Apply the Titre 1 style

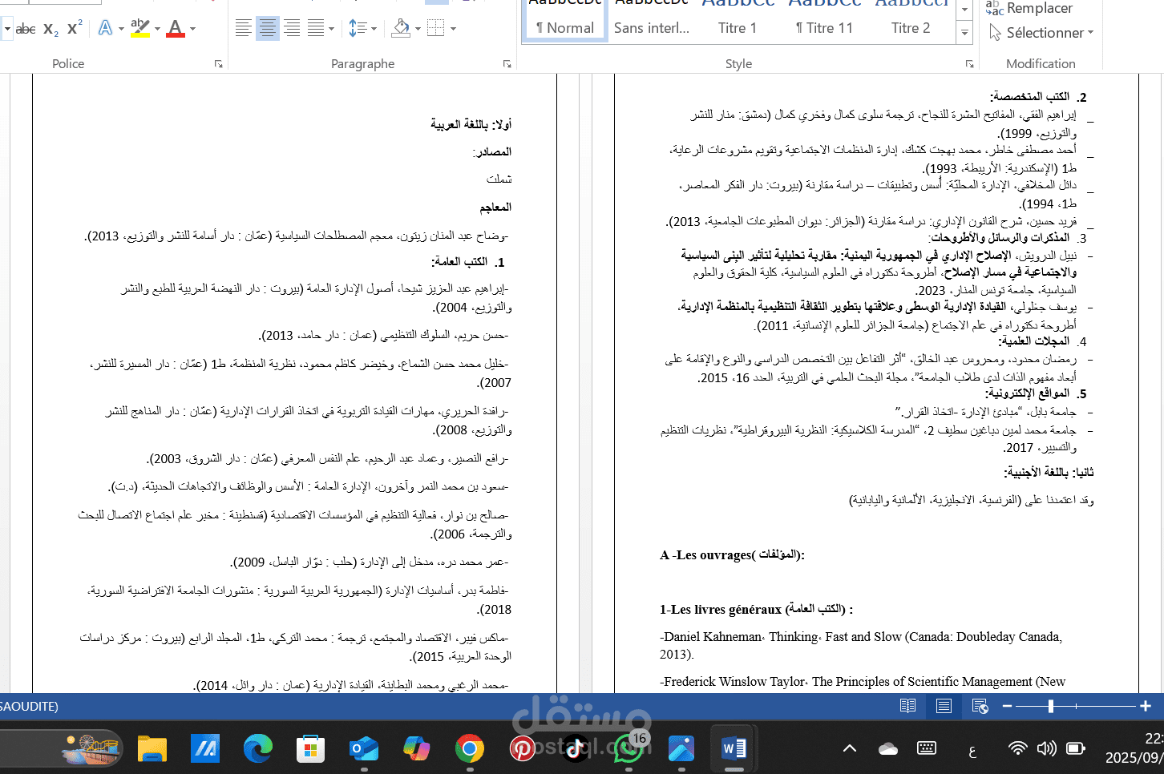pyautogui.click(x=738, y=21)
